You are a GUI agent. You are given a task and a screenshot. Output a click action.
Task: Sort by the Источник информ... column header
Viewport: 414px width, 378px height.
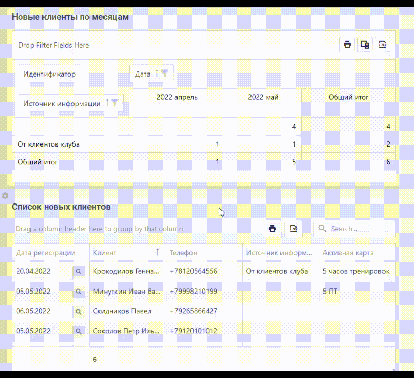[280, 253]
